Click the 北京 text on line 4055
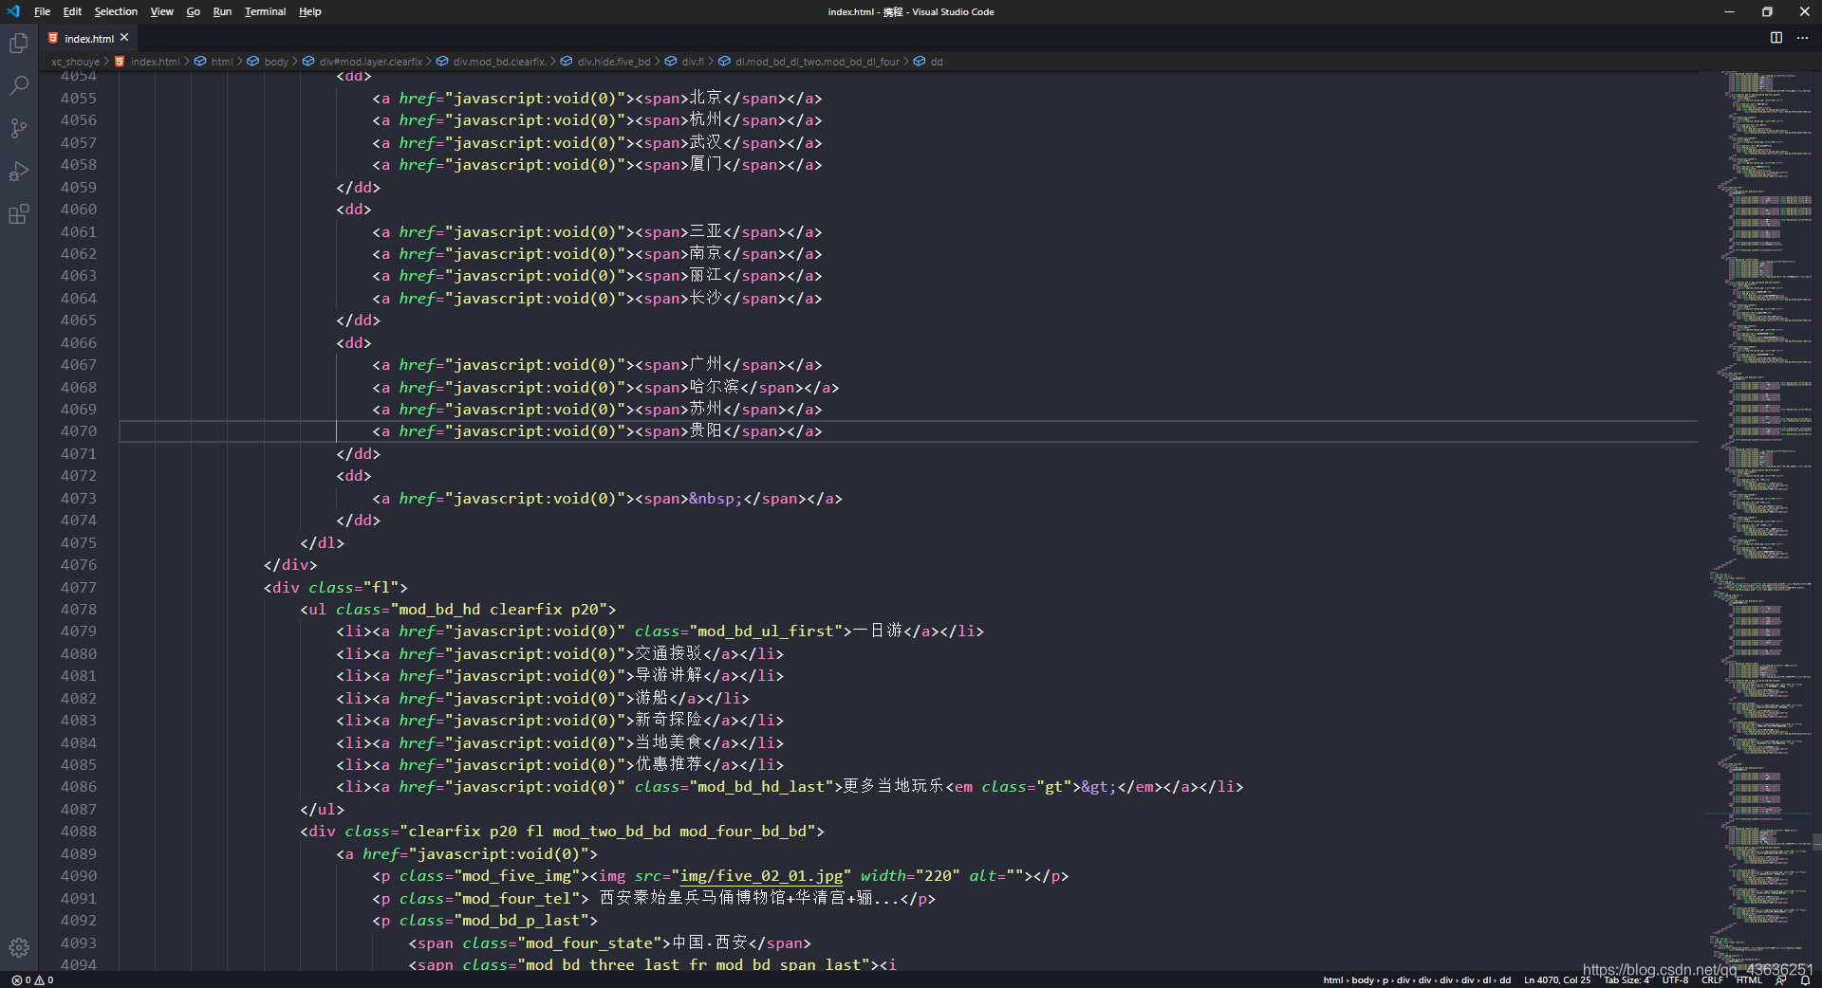The image size is (1822, 988). pyautogui.click(x=705, y=98)
